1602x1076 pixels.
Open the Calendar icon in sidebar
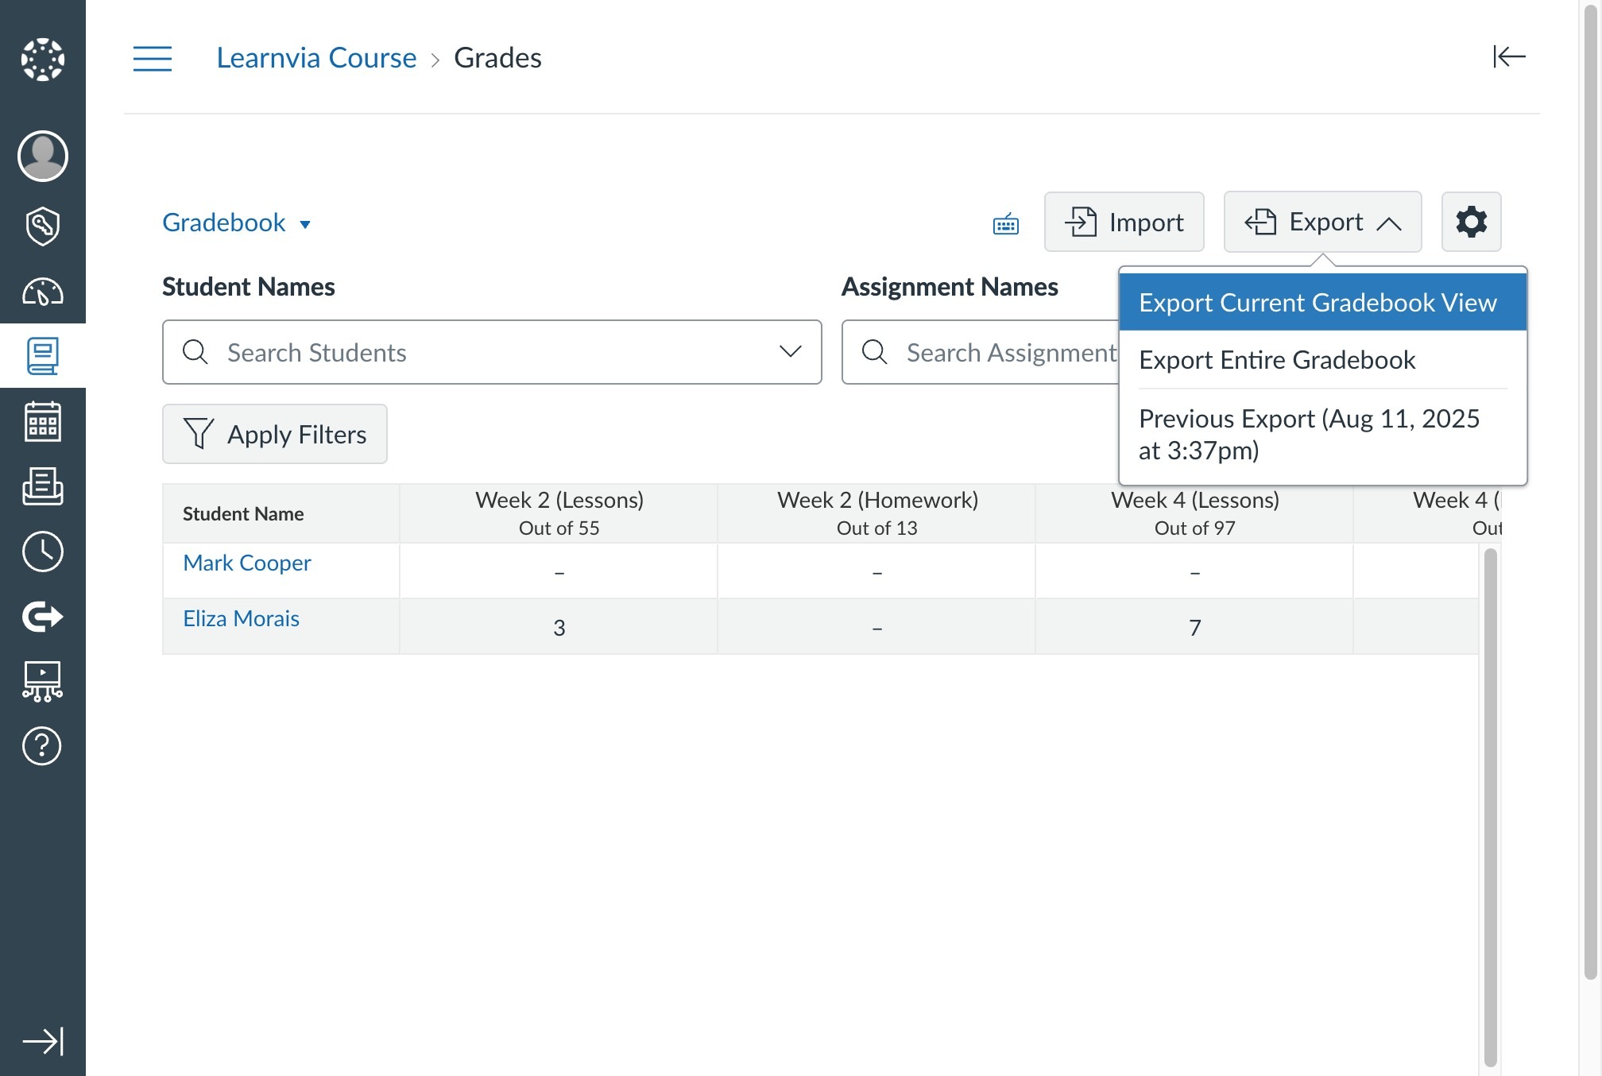click(43, 421)
